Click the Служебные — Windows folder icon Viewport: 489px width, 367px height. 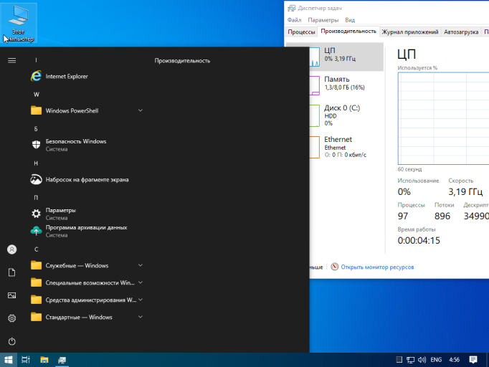pos(36,265)
